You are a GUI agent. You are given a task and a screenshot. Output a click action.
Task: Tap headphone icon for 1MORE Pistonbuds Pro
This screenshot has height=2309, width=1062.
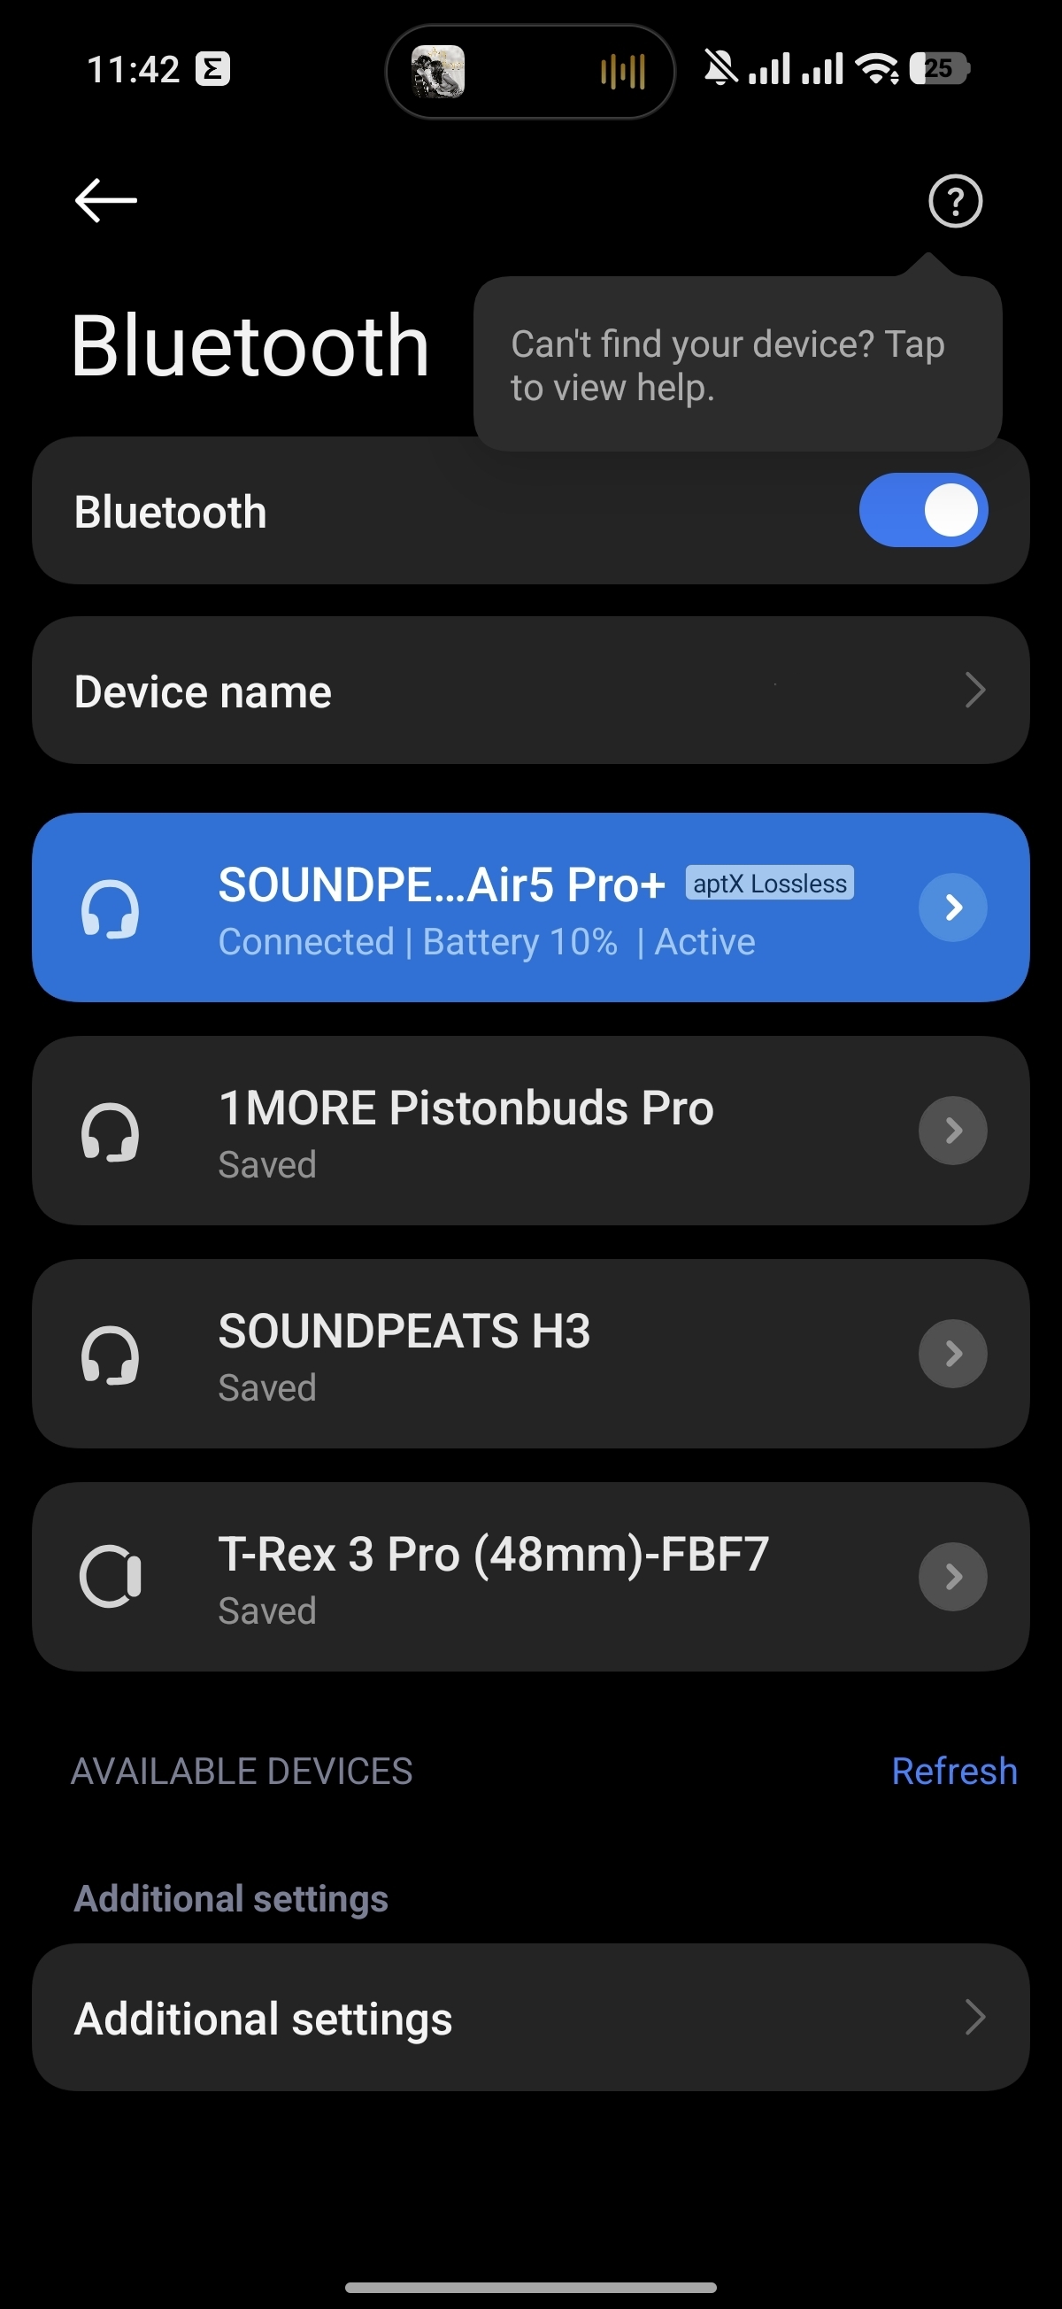click(x=111, y=1131)
